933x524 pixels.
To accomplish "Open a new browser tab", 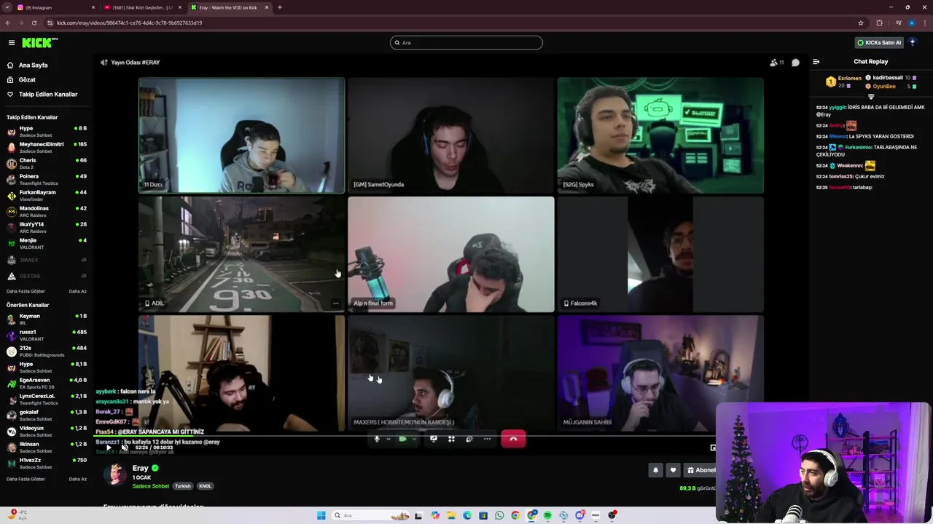I will pos(280,7).
